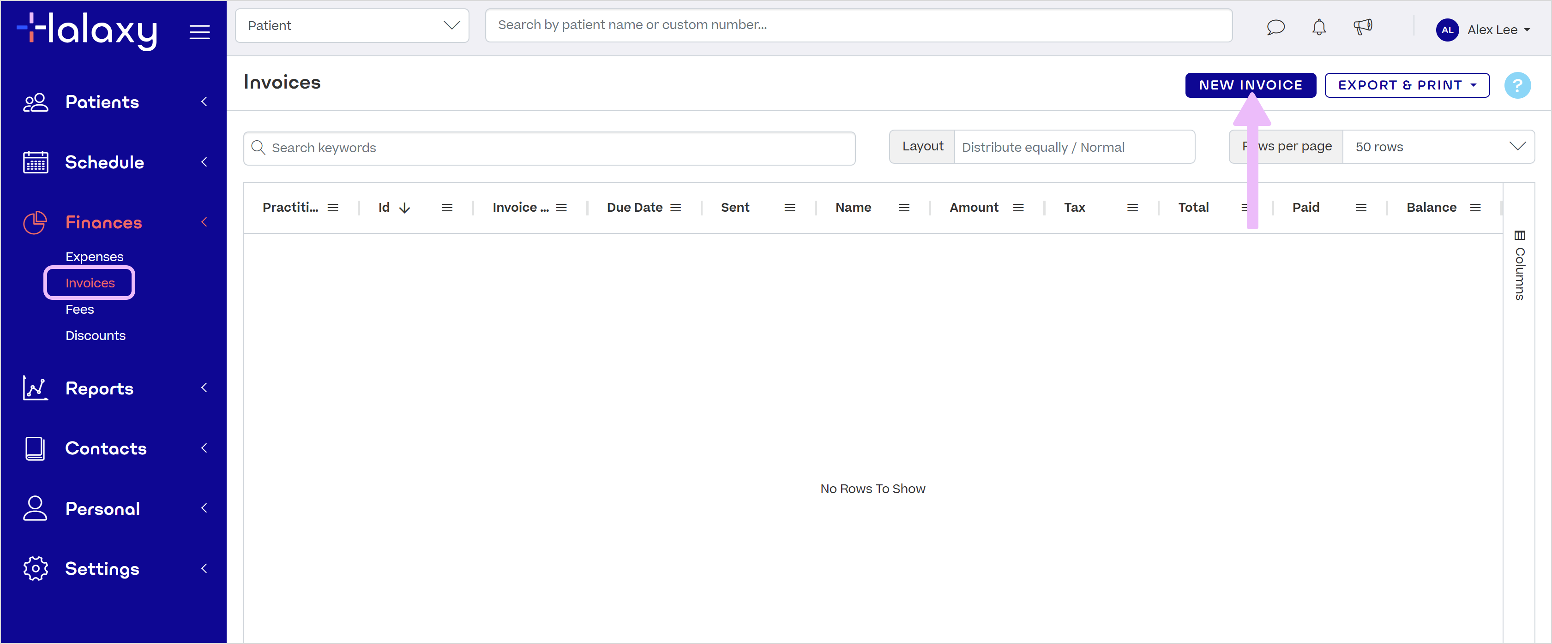Open the Amount column menu icon
Image resolution: width=1552 pixels, height=644 pixels.
coord(1018,208)
